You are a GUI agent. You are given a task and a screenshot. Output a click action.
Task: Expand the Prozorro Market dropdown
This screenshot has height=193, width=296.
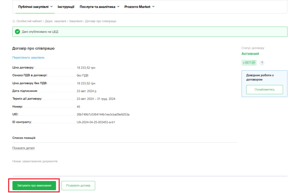click(x=139, y=7)
